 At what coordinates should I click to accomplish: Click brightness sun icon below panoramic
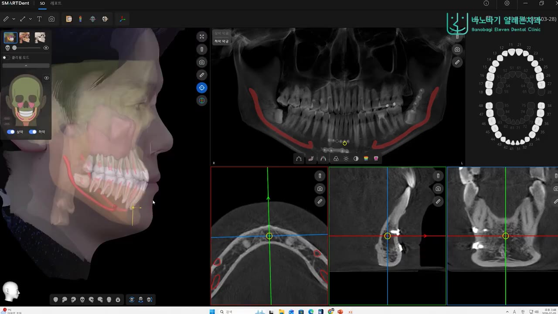point(346,159)
